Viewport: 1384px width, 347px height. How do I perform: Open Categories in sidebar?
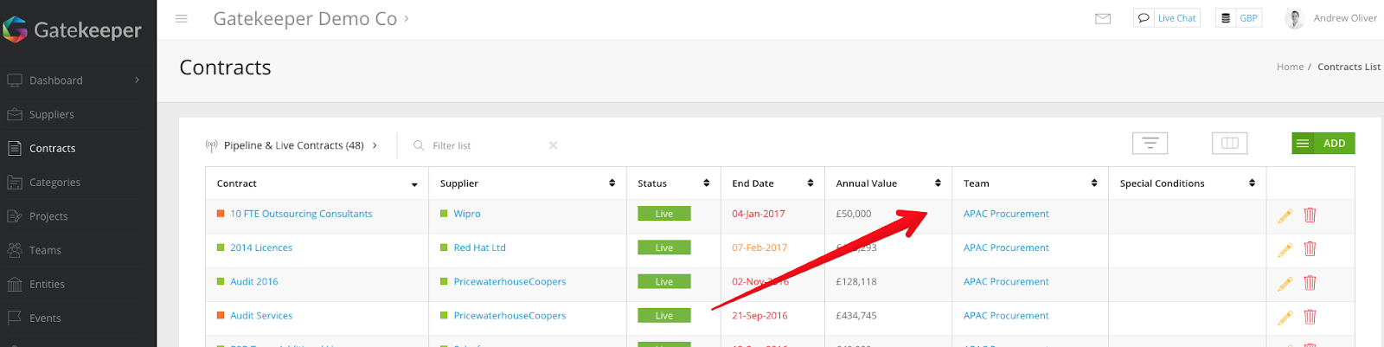coord(54,183)
